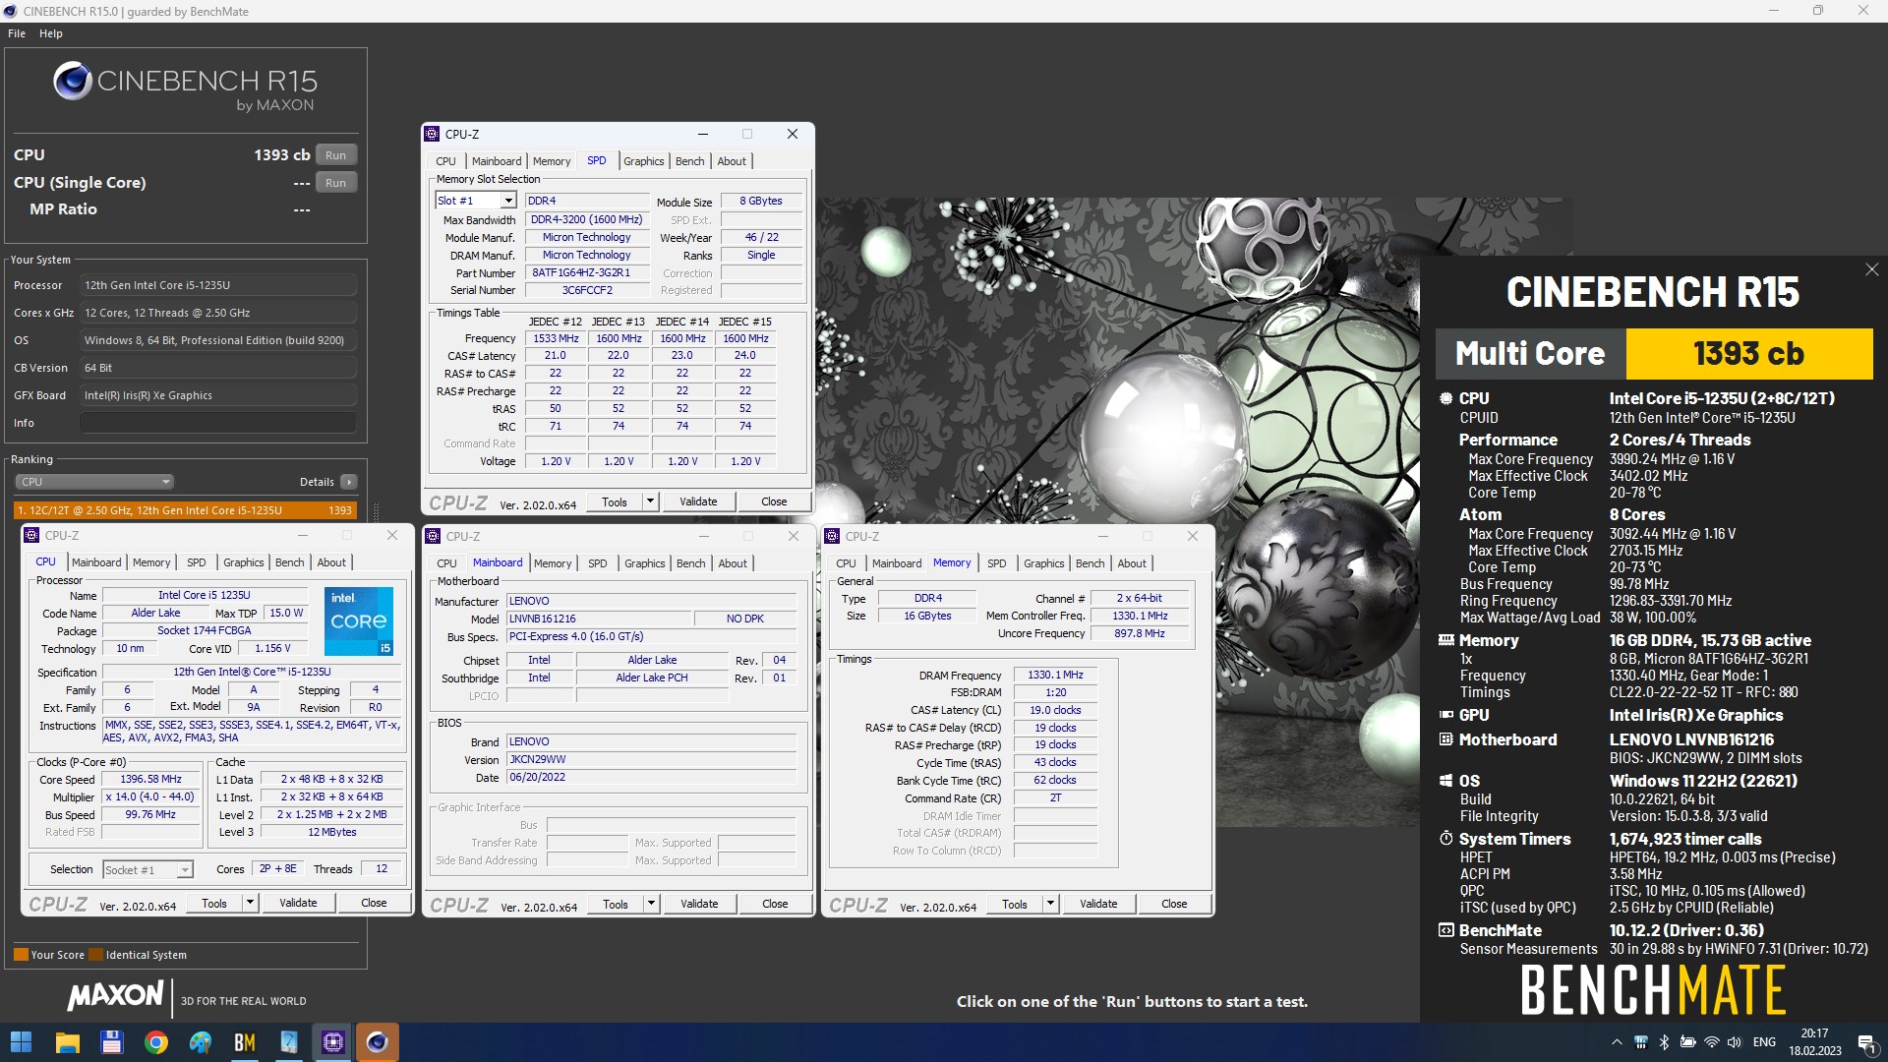1888x1062 pixels.
Task: Open Bench tab in CPU tab window
Action: [x=289, y=562]
